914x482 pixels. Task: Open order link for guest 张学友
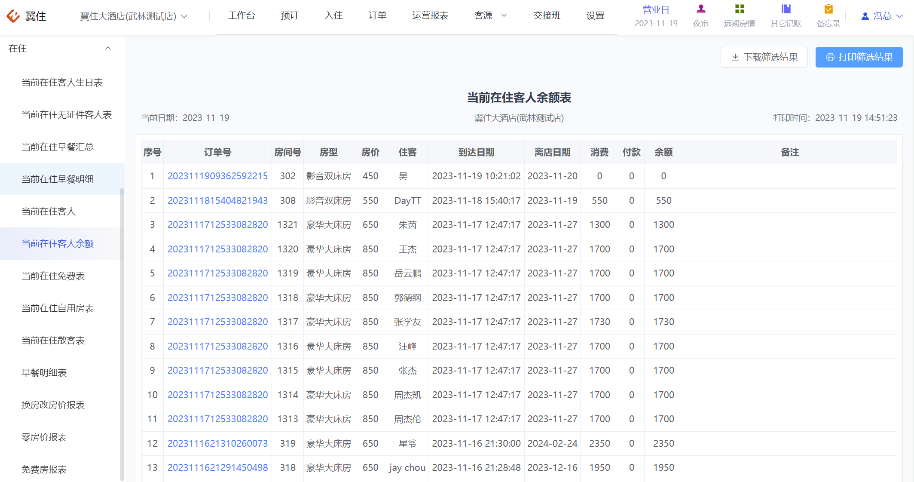tap(217, 322)
